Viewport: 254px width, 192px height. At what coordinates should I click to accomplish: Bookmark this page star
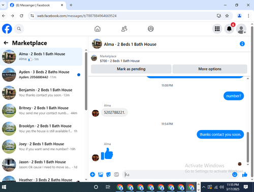(227, 16)
